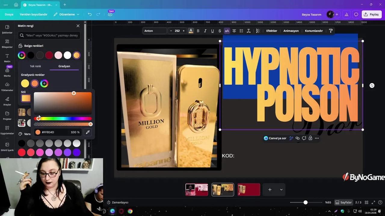Lock the selected text element
Viewport: 385px width, 216px height.
click(x=310, y=138)
